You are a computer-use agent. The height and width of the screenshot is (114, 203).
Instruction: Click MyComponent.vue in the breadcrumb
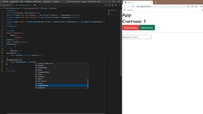click(13, 8)
